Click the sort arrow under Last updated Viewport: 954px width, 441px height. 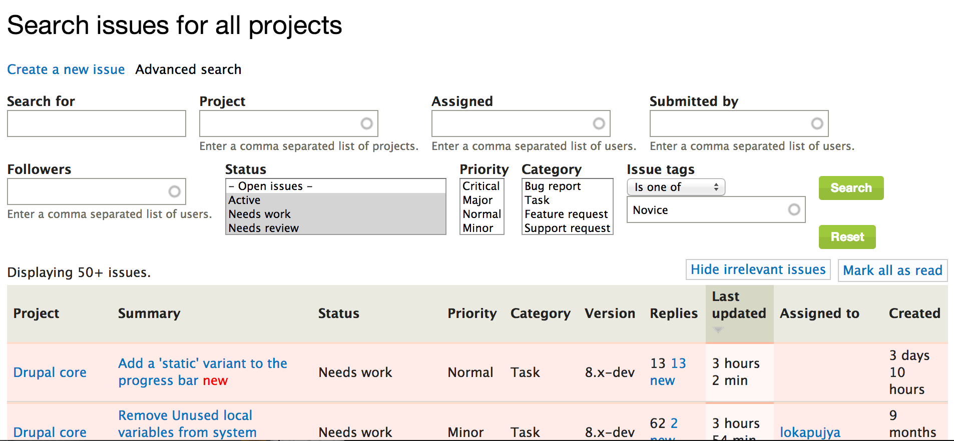[718, 330]
